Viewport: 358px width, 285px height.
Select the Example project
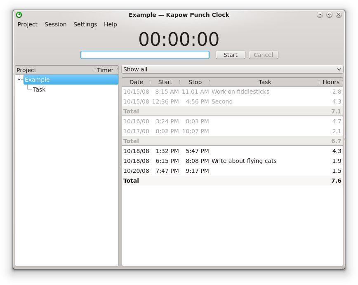pyautogui.click(x=71, y=80)
